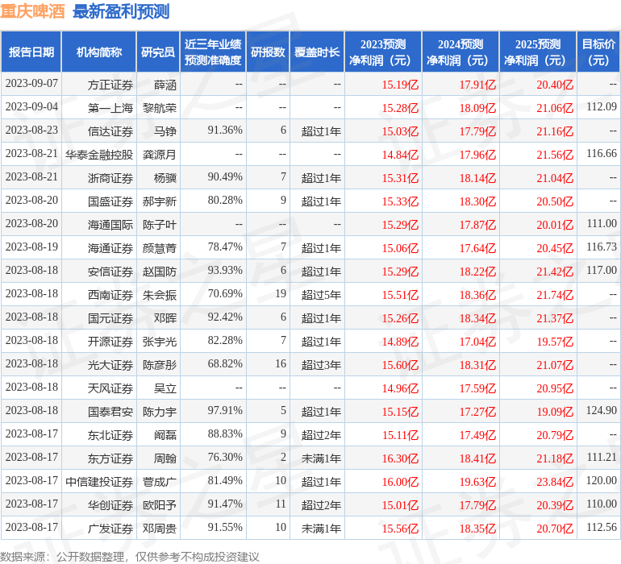
Task: Click the date 2023-09-07
Action: click(x=31, y=83)
